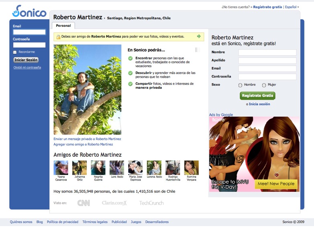This screenshot has height=233, width=314.
Task: Open Johanna Ortiz friend thumbnail
Action: click(79, 168)
